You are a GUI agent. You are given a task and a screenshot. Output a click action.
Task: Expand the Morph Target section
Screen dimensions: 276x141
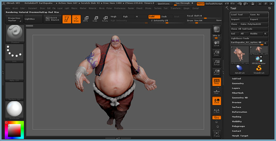click(x=240, y=135)
